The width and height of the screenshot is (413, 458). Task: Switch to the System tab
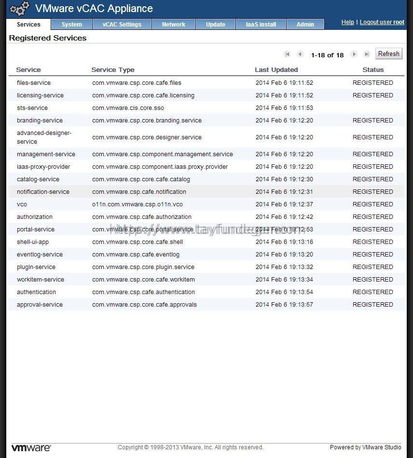71,25
